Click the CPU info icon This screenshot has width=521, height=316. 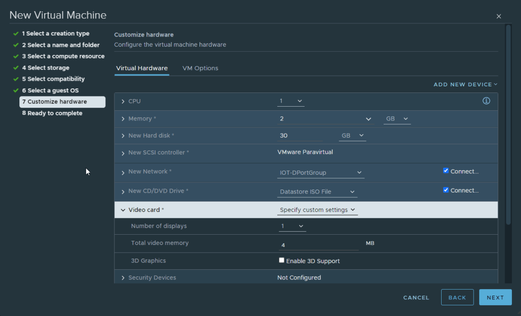486,101
